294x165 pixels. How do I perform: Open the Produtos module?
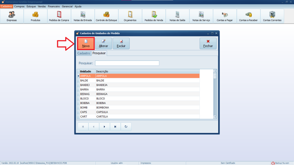pos(35,16)
